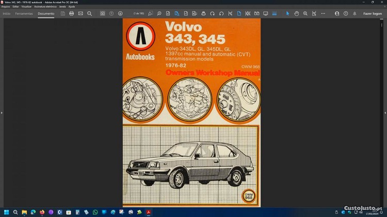
Task: Click the email envelope icon
Action: [80, 13]
